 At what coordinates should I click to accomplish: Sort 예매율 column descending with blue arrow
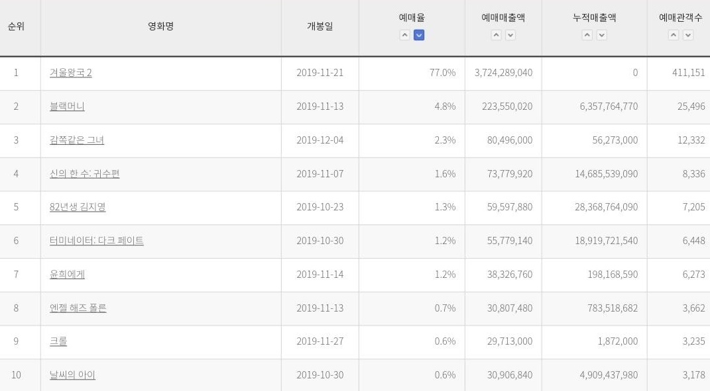click(419, 35)
